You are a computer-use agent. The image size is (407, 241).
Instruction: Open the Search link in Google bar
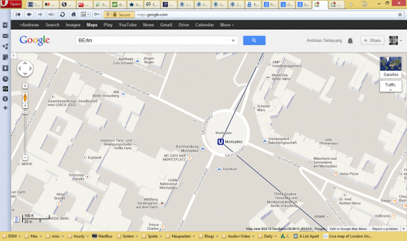[x=52, y=25]
